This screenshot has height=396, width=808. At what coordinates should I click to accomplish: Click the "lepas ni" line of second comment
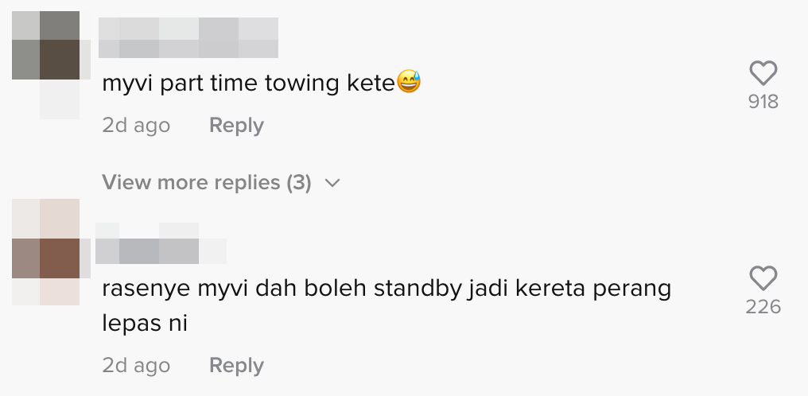144,324
